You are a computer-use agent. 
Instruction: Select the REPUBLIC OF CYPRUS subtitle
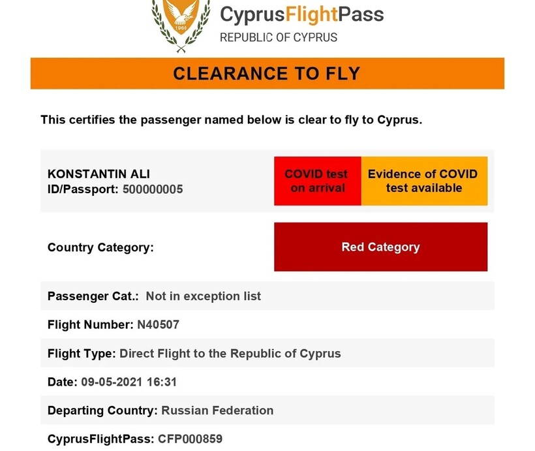pos(279,37)
